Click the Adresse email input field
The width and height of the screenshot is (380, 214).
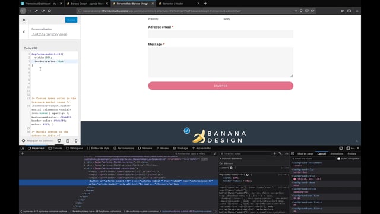click(x=220, y=34)
